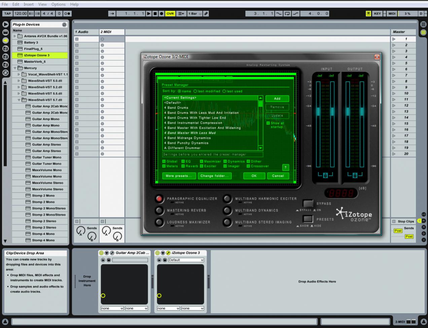Image resolution: width=428 pixels, height=328 pixels.
Task: Expand the WaveShell-VST 5.2.dll folder
Action: pyautogui.click(x=19, y=87)
